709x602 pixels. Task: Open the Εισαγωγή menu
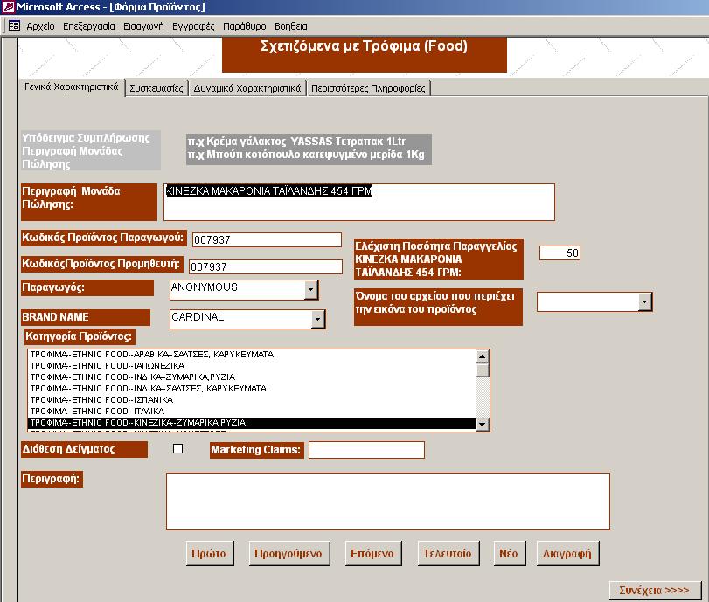tap(143, 26)
